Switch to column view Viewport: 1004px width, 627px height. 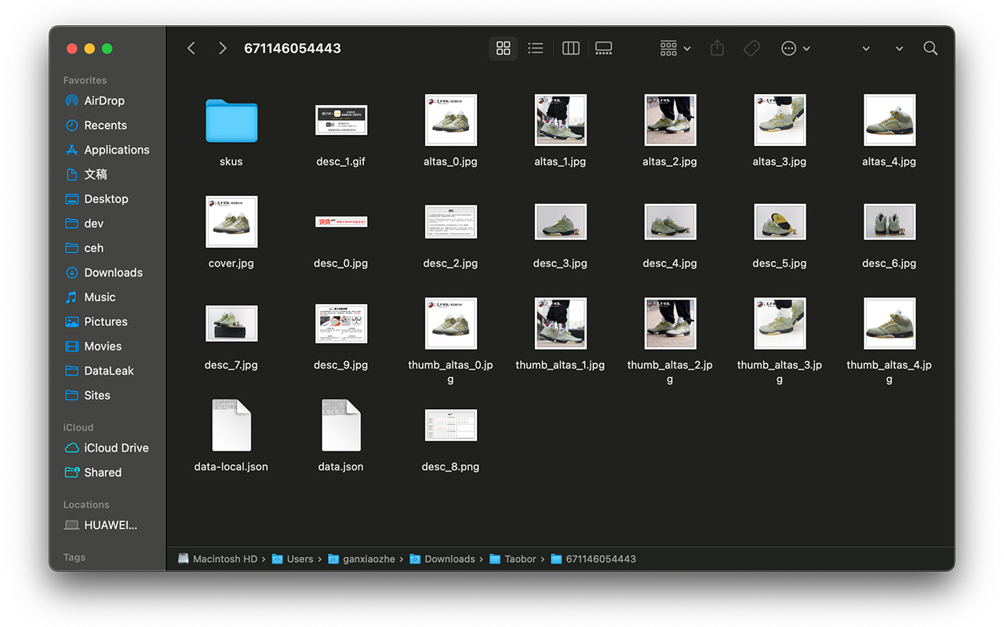(x=571, y=49)
